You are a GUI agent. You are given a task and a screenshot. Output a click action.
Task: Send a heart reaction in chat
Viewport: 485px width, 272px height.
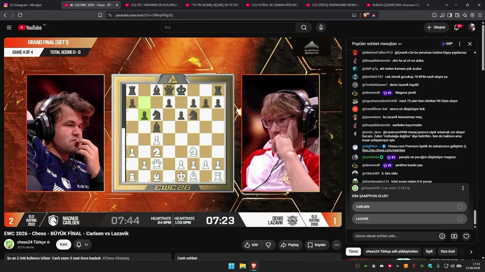[x=466, y=236]
